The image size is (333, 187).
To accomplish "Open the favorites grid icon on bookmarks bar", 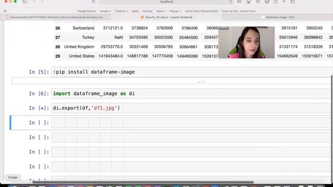I will (5, 11).
